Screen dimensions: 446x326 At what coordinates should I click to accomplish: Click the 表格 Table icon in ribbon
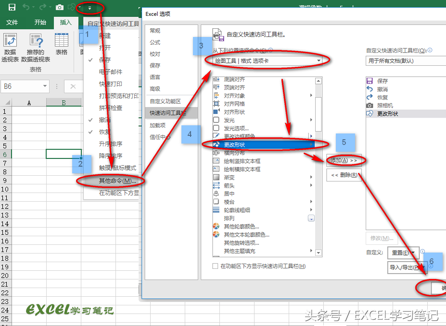click(x=62, y=40)
